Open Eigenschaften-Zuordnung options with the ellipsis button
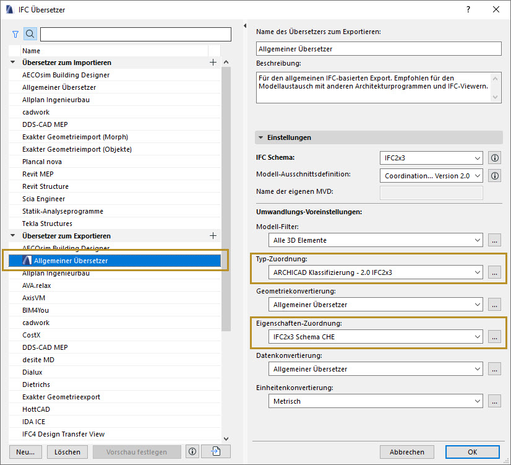 point(494,337)
